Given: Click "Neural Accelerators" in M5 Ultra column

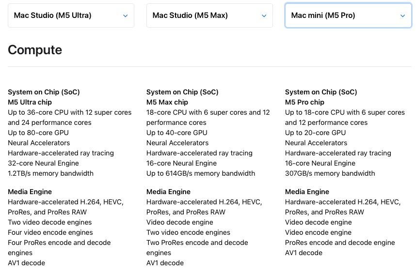Looking at the screenshot, I should coord(39,143).
